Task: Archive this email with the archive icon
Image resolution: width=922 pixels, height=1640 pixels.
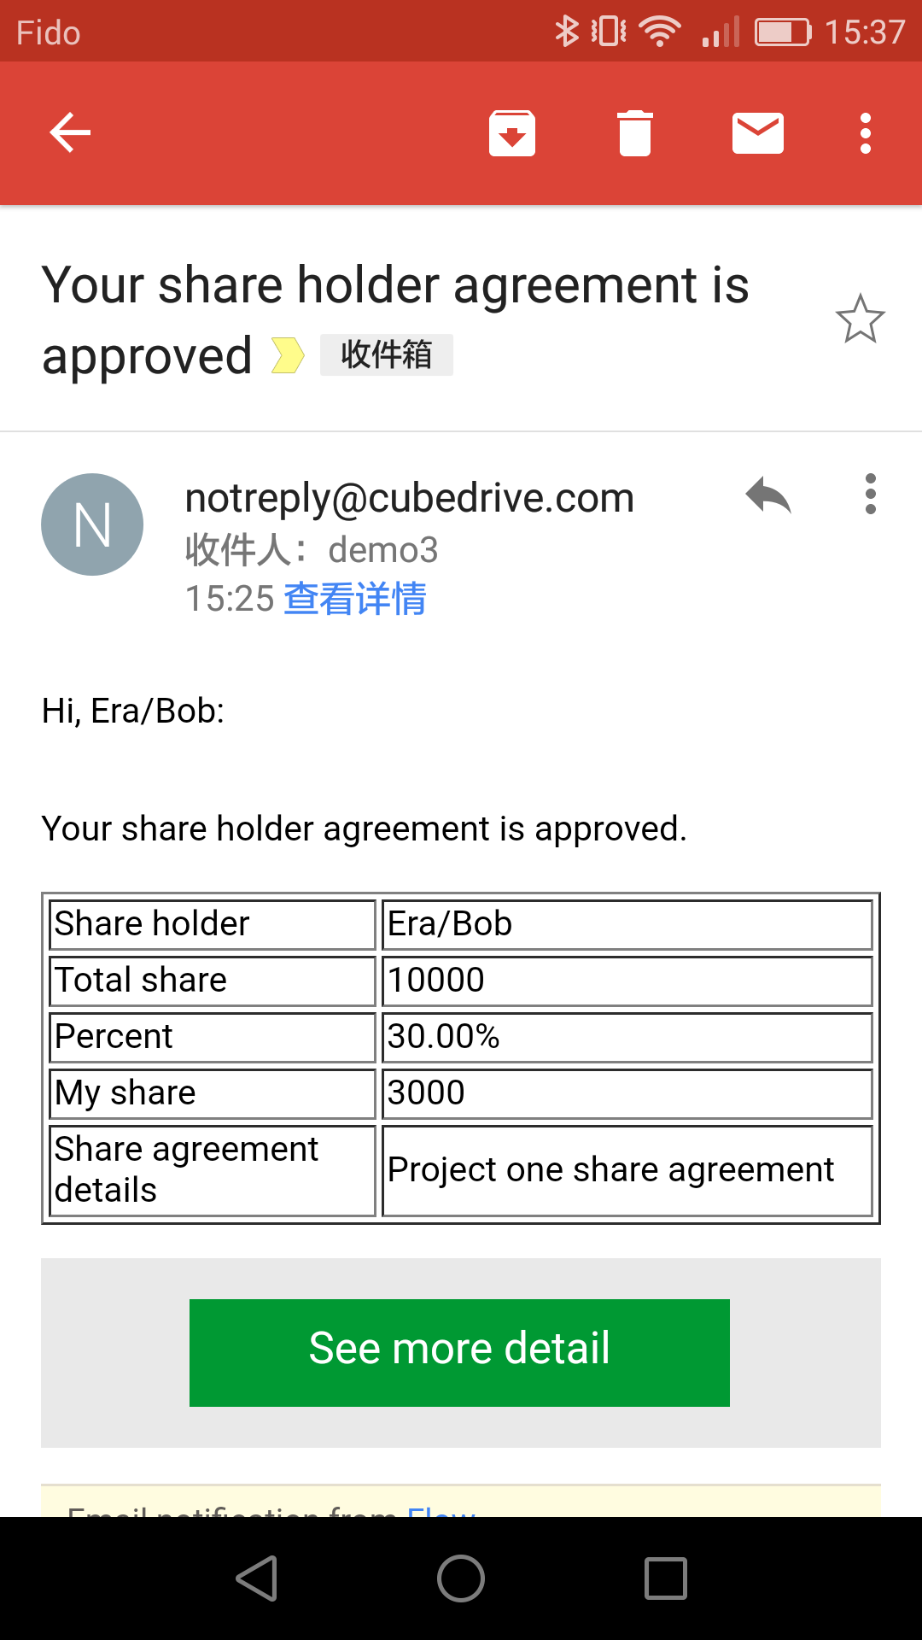Action: point(512,133)
